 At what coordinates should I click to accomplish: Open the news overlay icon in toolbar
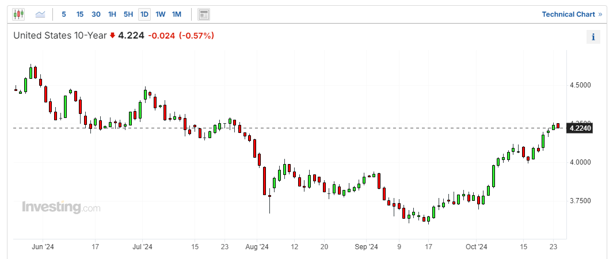203,15
